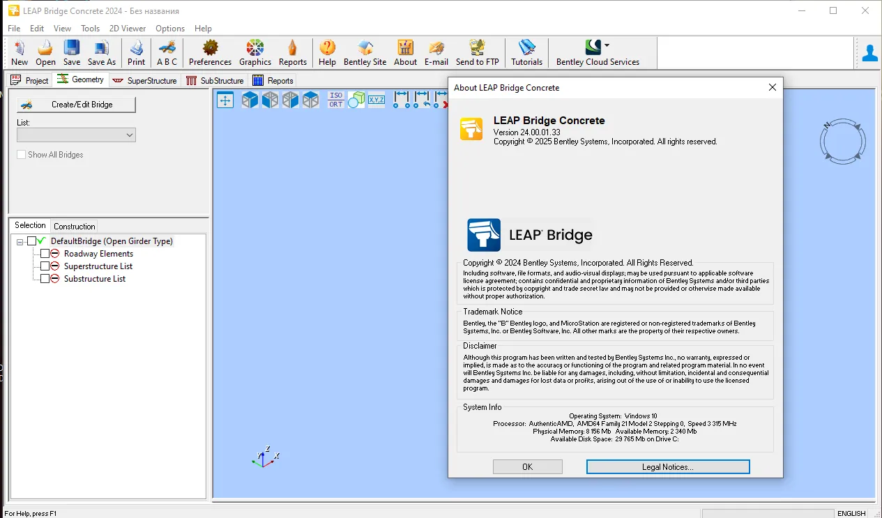
Task: Click OK in the About dialog
Action: point(527,467)
